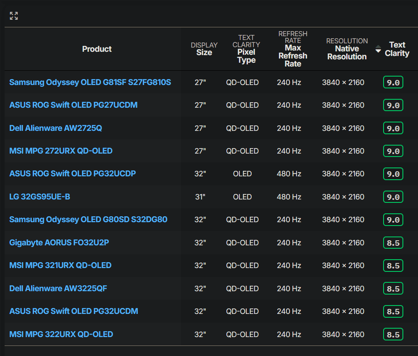Select Dell Alienware AW2725Q product link
Viewport: 418px width, 356px height.
click(55, 128)
